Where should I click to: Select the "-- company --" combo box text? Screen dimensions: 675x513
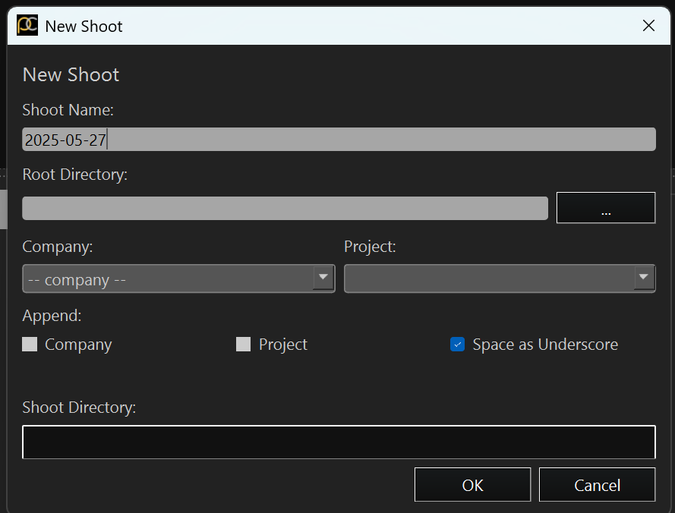point(77,280)
